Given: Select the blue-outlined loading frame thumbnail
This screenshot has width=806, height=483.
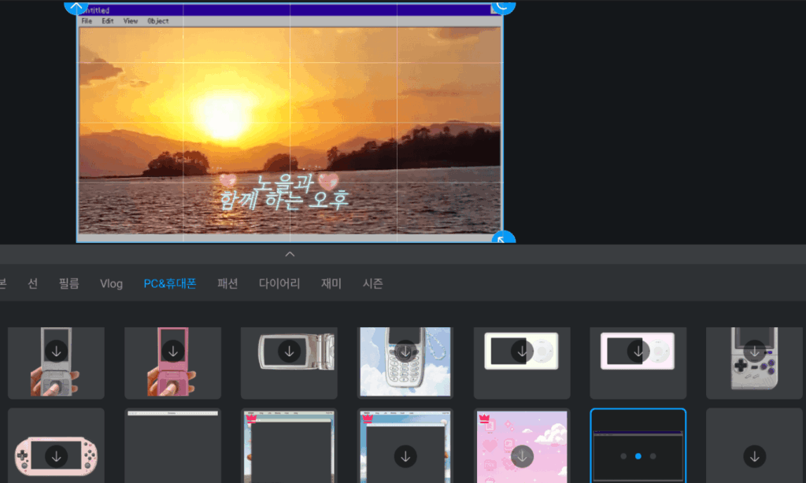Looking at the screenshot, I should 638,446.
